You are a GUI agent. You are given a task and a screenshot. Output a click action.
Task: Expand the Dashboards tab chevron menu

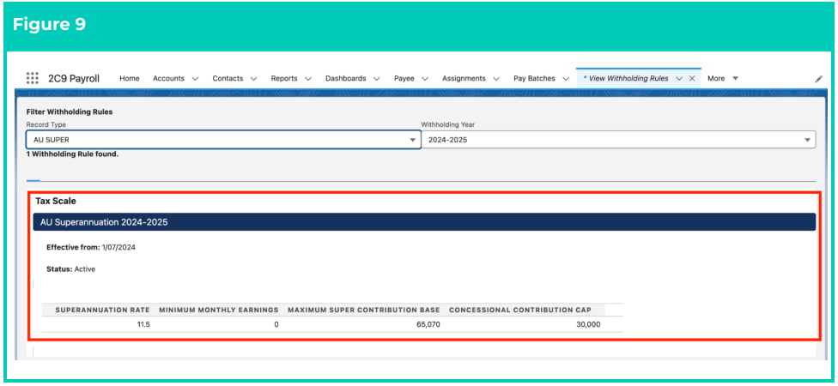(x=376, y=78)
